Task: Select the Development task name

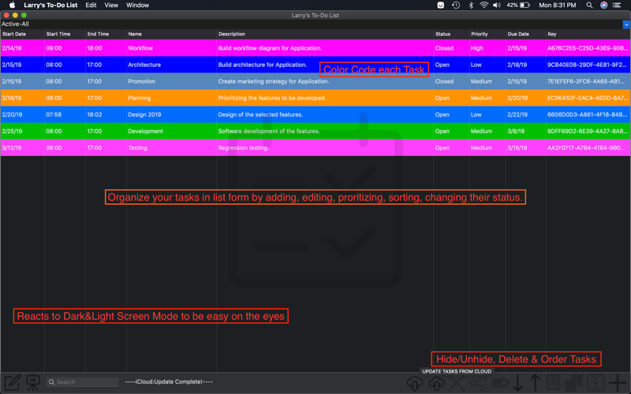Action: [x=146, y=131]
